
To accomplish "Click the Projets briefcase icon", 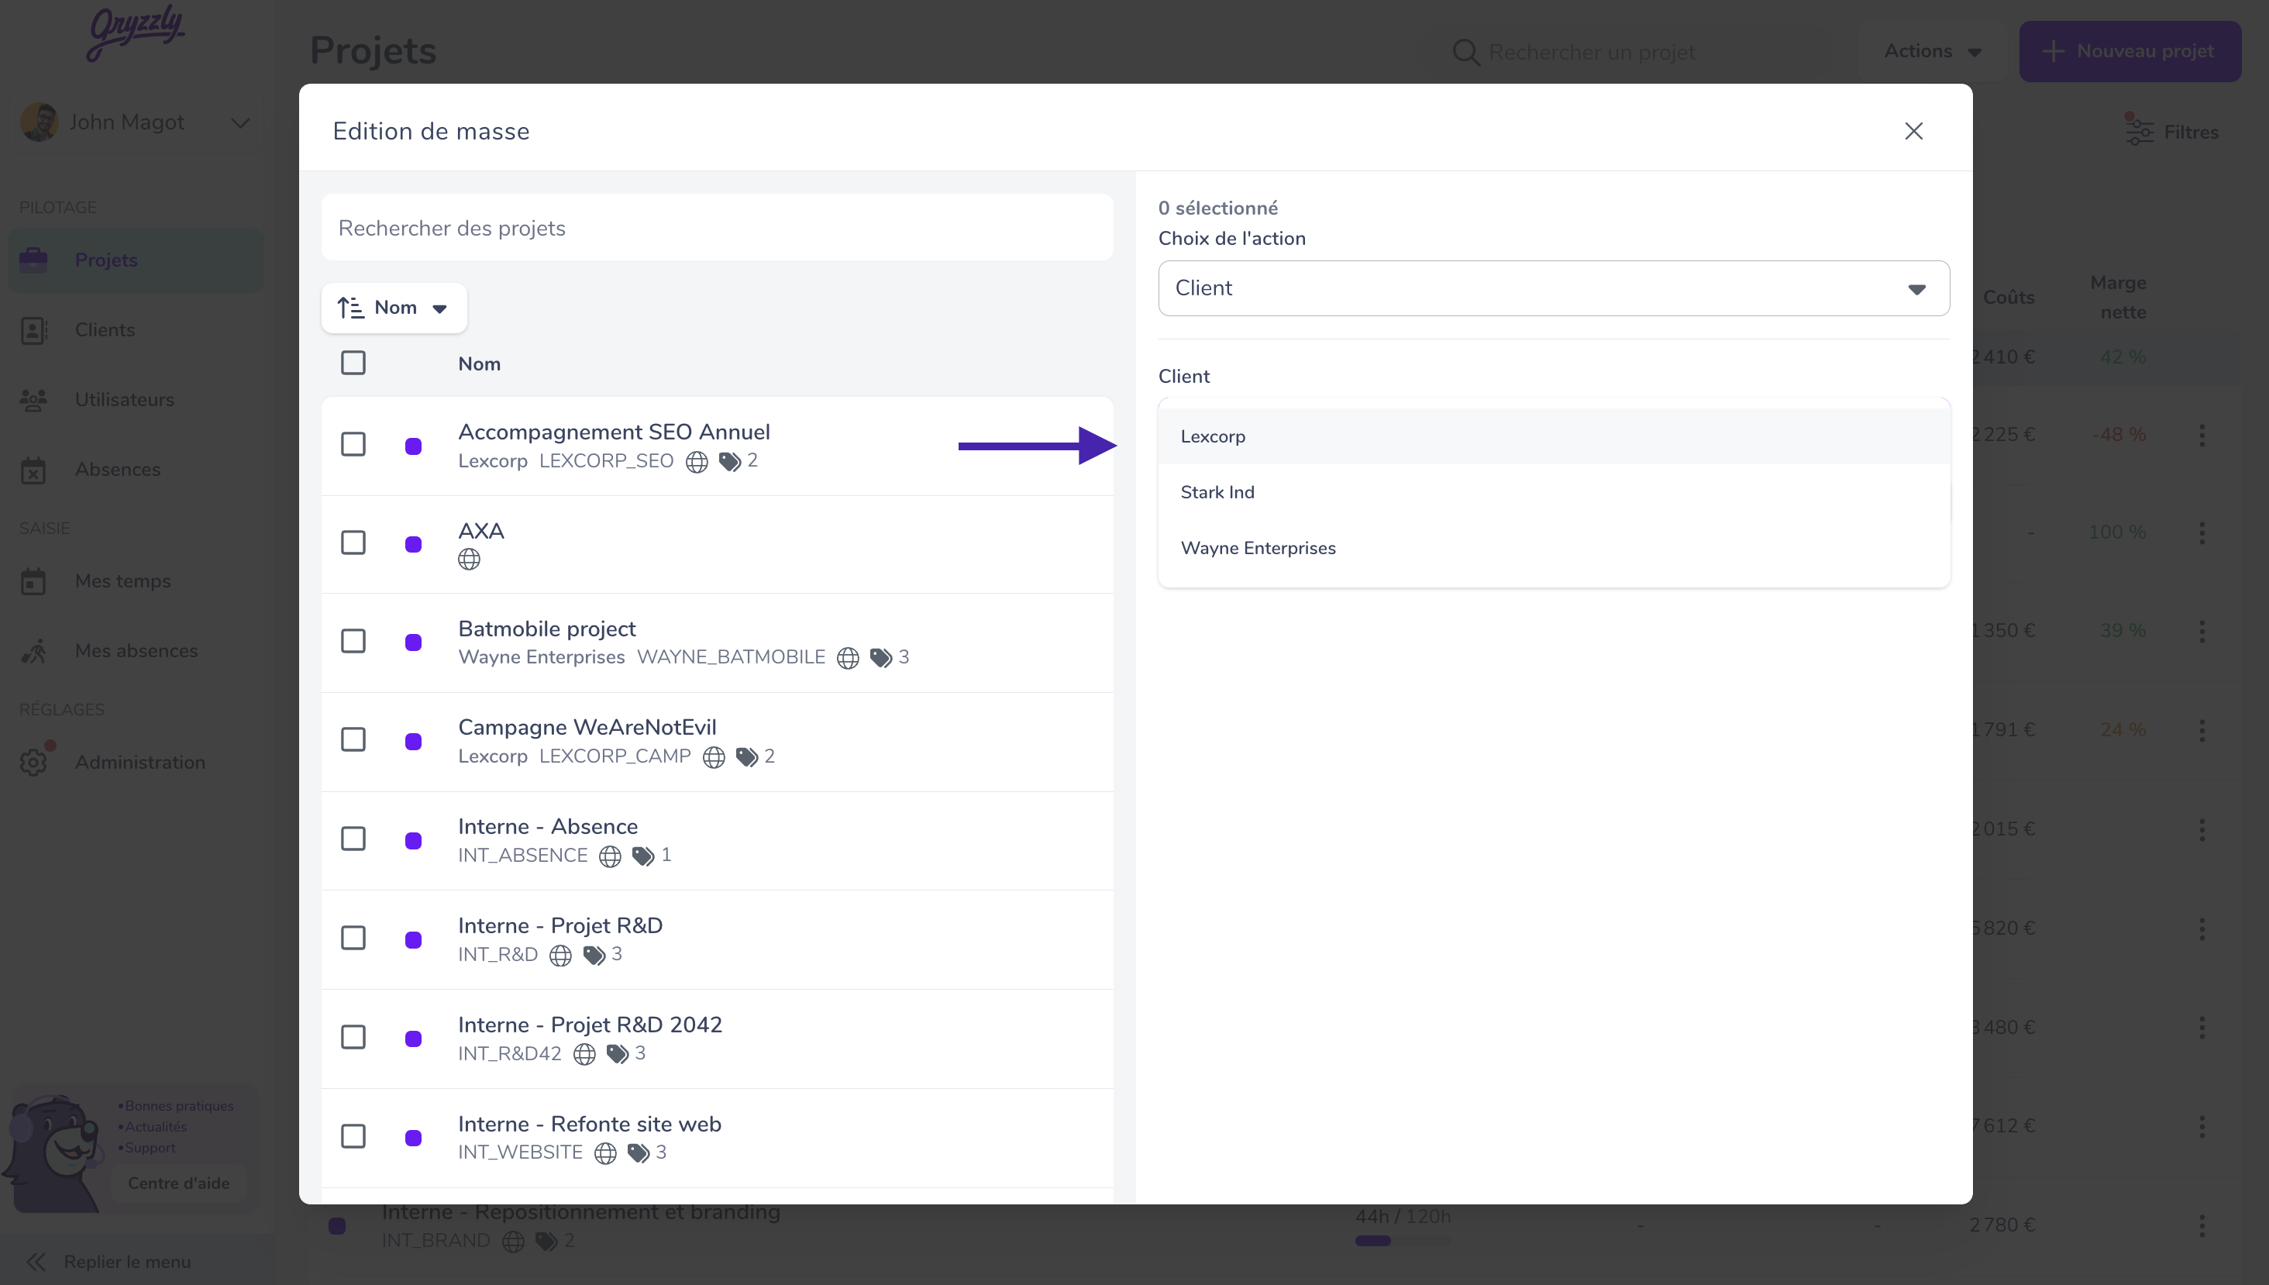I will click(33, 260).
